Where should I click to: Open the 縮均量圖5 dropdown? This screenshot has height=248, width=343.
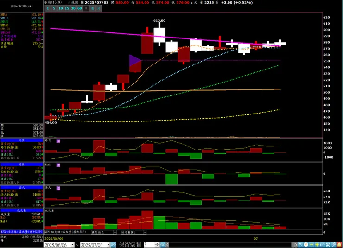point(145,232)
